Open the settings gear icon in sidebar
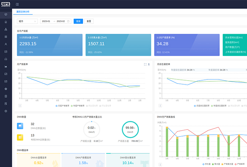The height and width of the screenshot is (167, 247). click(6, 111)
